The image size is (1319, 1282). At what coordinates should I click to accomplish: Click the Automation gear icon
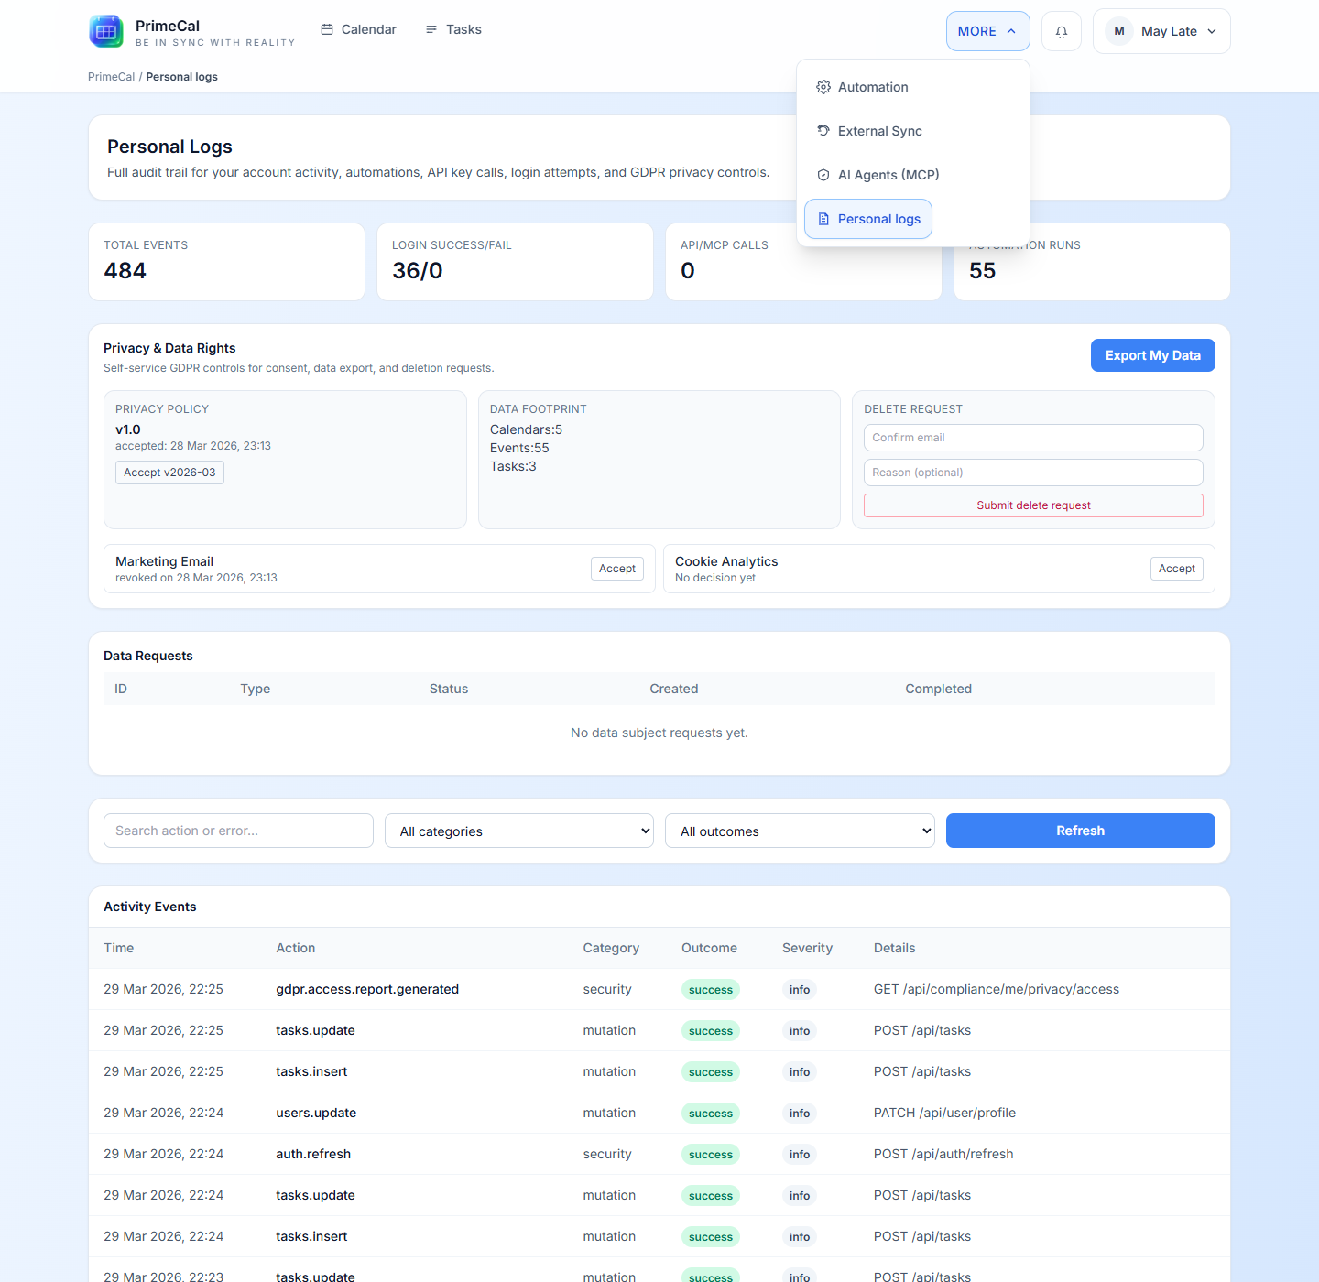click(x=823, y=86)
